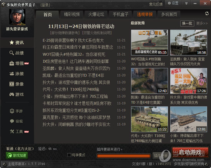Image resolution: width=211 pixels, height=168 pixels.
Task: Open the 部分炮弹数据参考 link
Action: 65,33
